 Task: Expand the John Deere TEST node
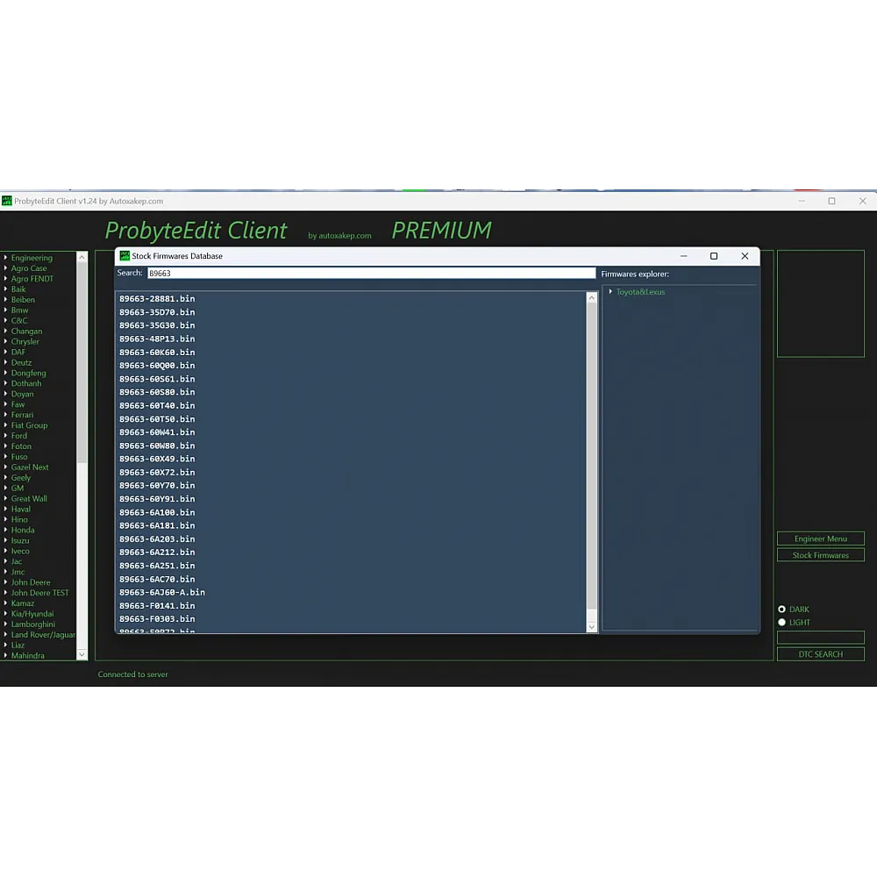coord(5,593)
